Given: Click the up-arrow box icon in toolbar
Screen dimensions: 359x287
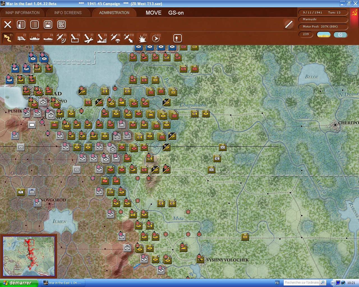Looking at the screenshot, I should pos(177,38).
